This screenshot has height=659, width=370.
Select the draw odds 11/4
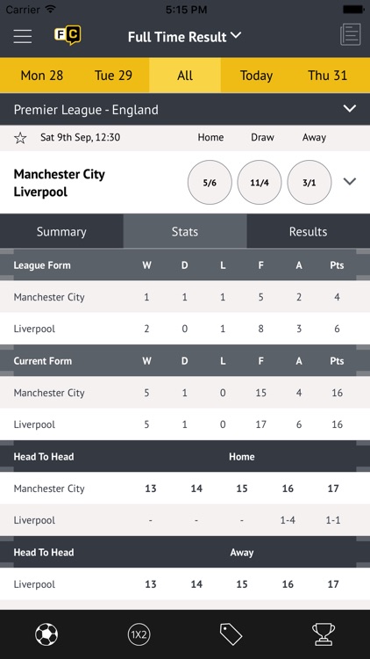pyautogui.click(x=260, y=182)
